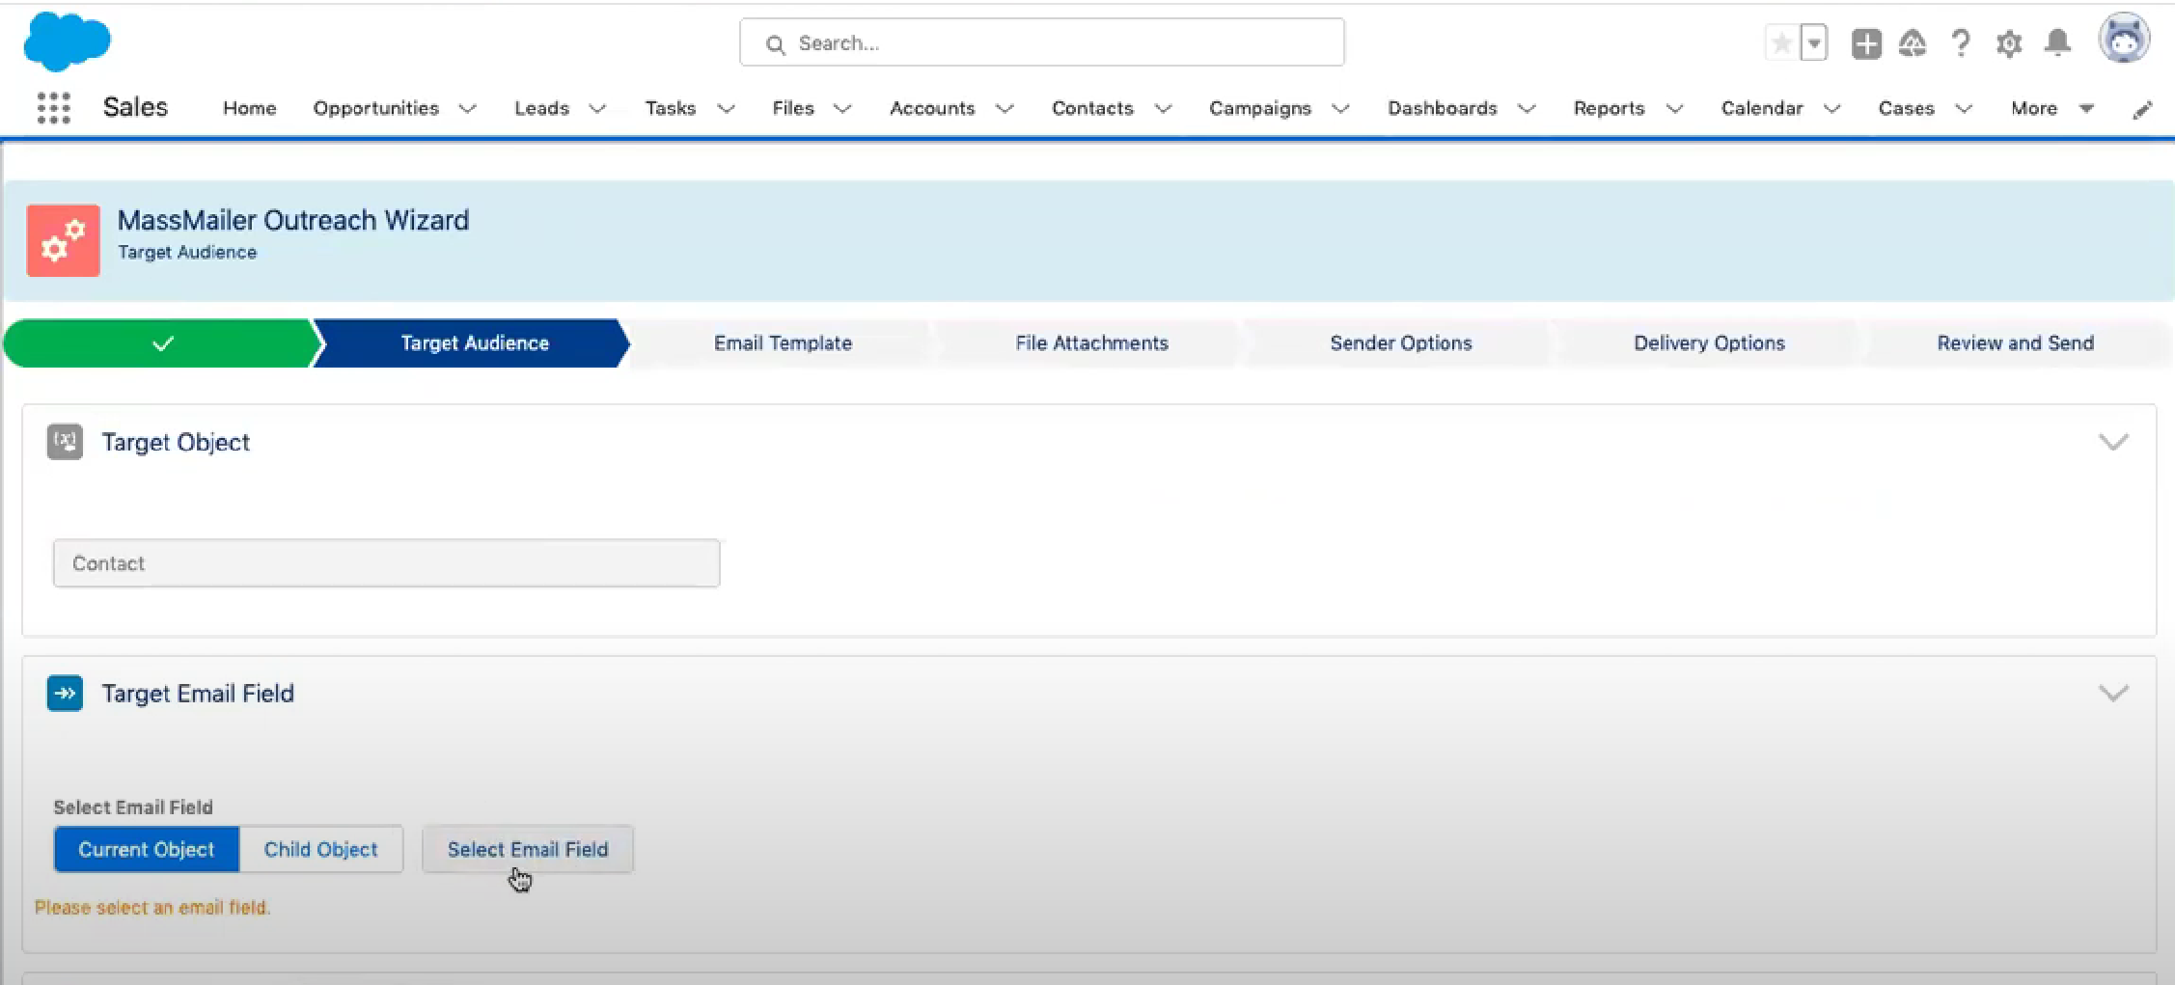Expand the Leads menu chevron
2175x985 pixels.
[597, 109]
